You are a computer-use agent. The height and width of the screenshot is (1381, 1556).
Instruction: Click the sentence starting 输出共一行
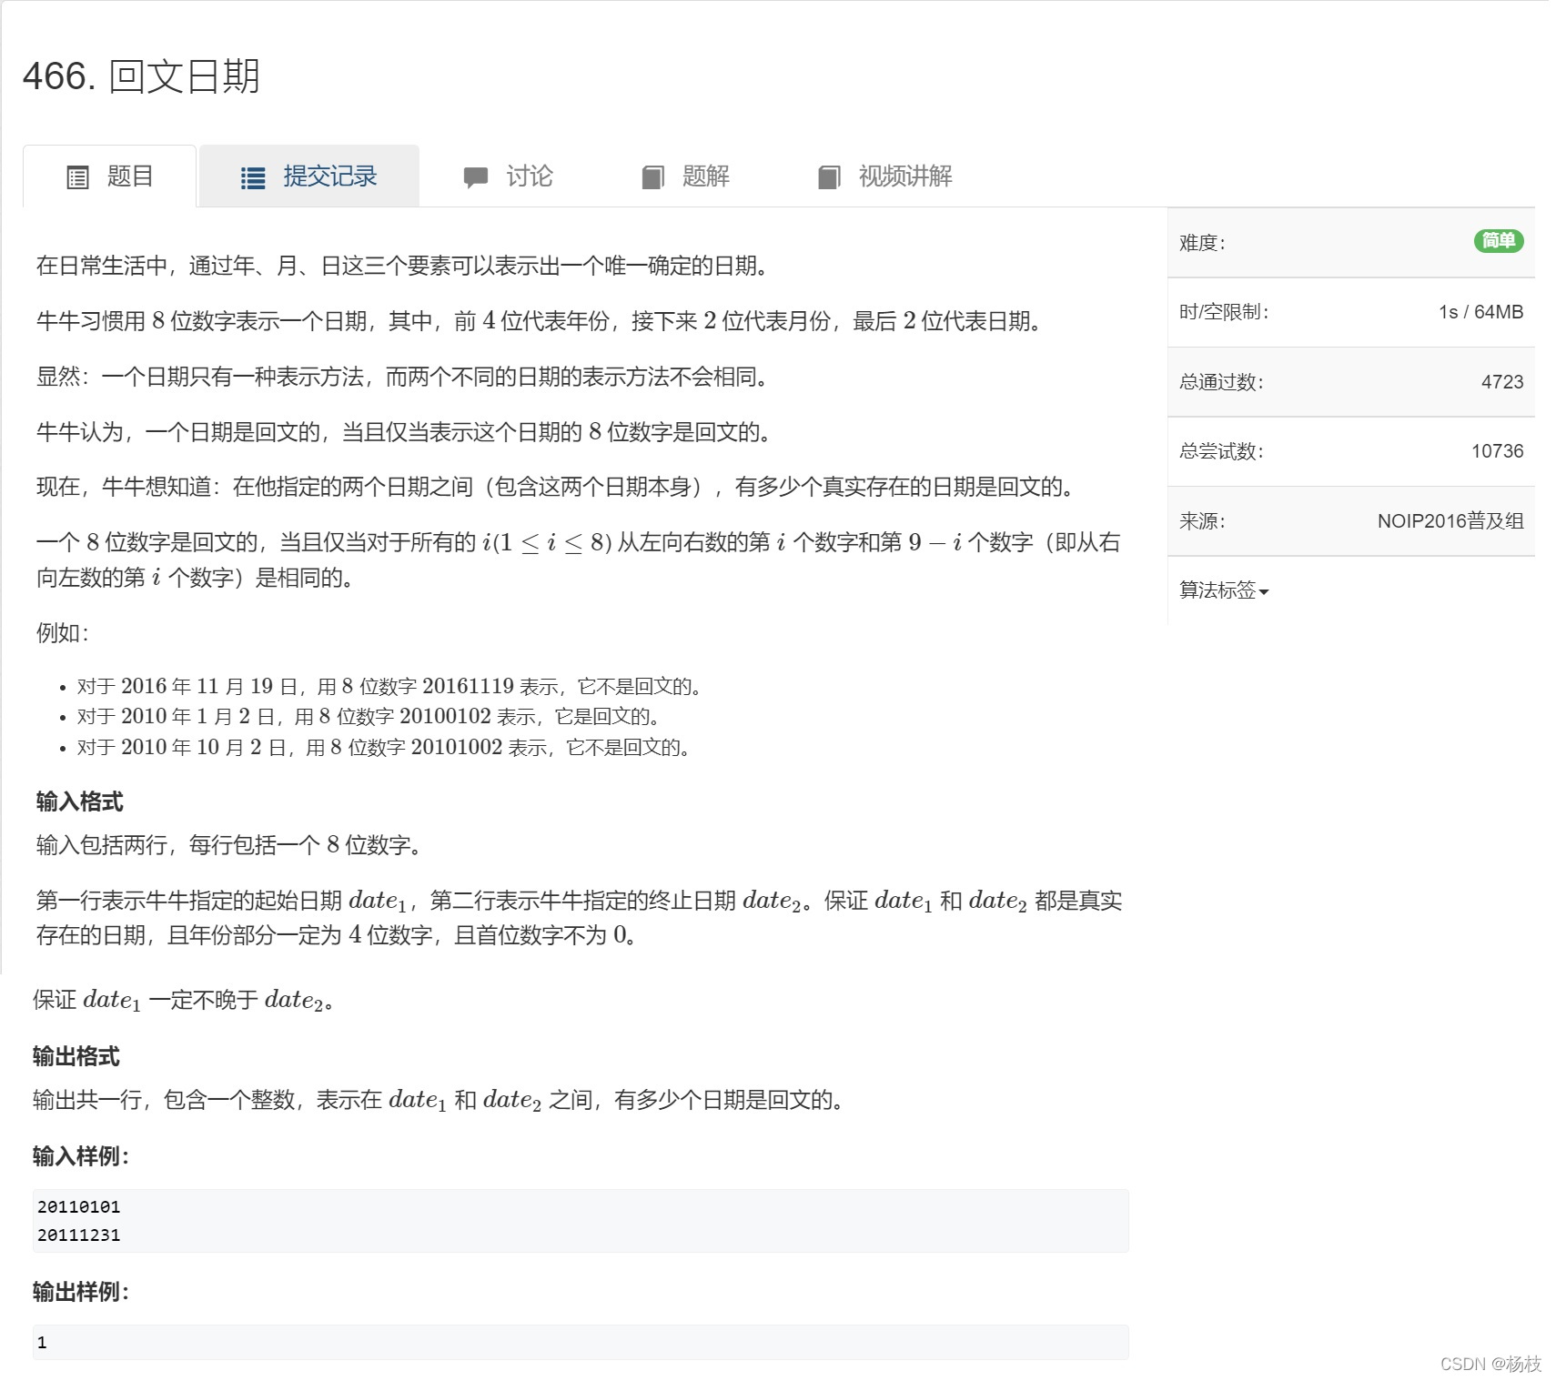[x=439, y=1100]
